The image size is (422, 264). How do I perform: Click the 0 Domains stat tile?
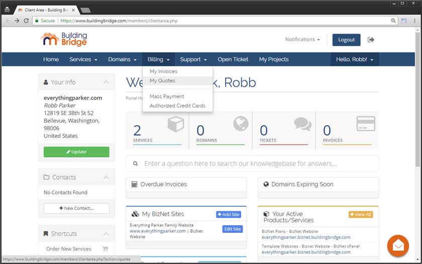pos(221,130)
